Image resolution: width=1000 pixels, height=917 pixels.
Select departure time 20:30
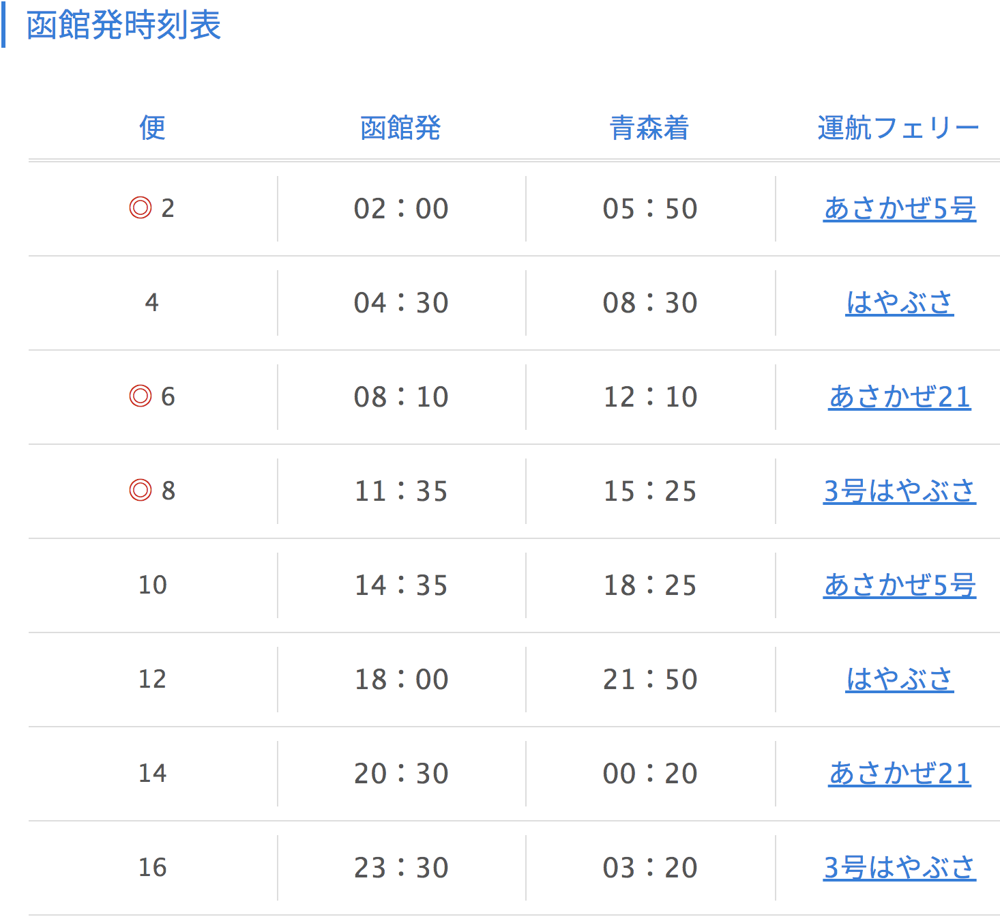click(401, 773)
